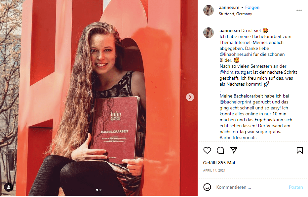Open the #arbeitdesmonats hashtag
308x197 pixels.
238,138
